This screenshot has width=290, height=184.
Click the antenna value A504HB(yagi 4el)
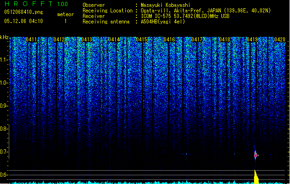[x=163, y=22]
